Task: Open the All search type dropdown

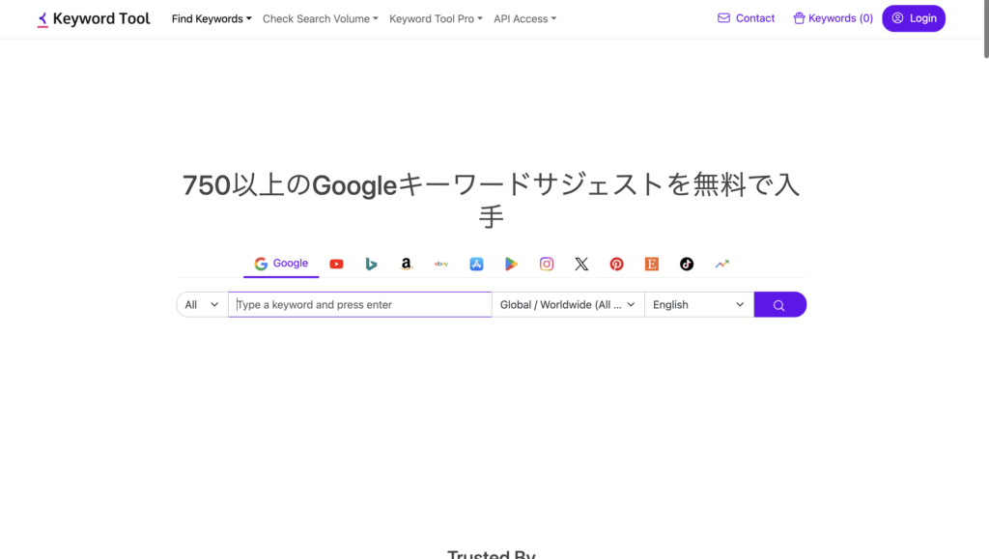Action: click(202, 304)
